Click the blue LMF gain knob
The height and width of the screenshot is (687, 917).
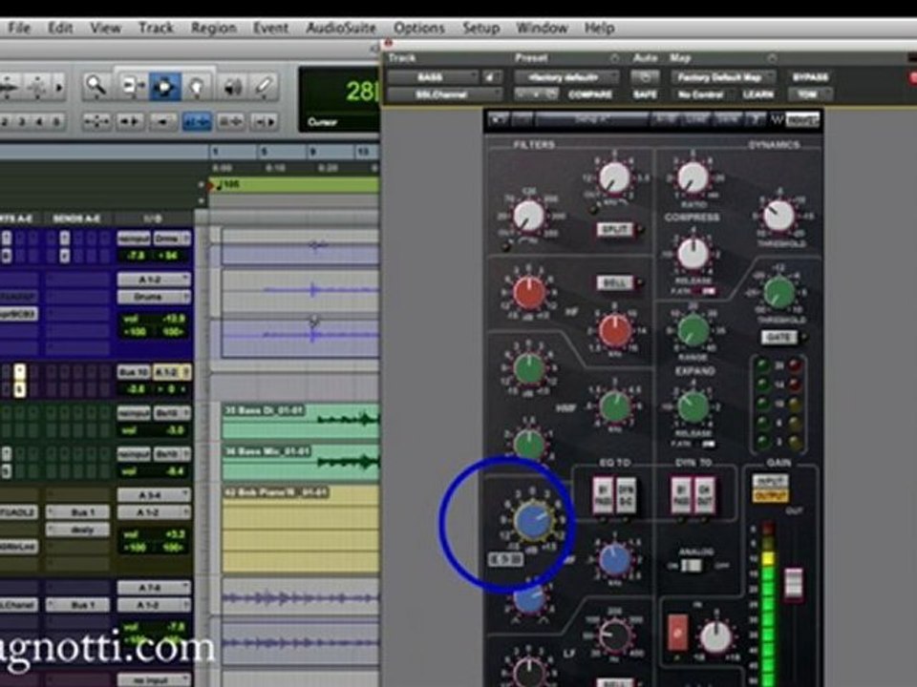point(533,521)
